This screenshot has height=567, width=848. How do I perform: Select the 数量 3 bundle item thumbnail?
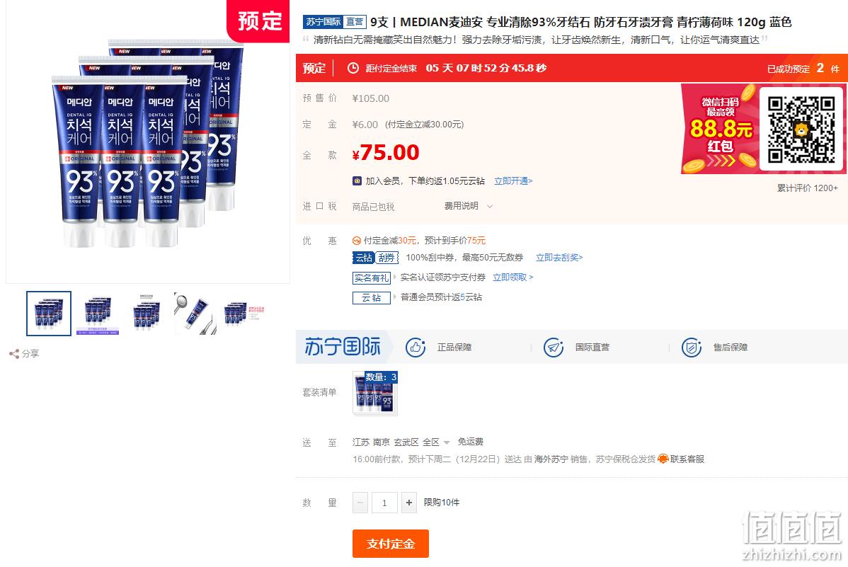coord(375,393)
